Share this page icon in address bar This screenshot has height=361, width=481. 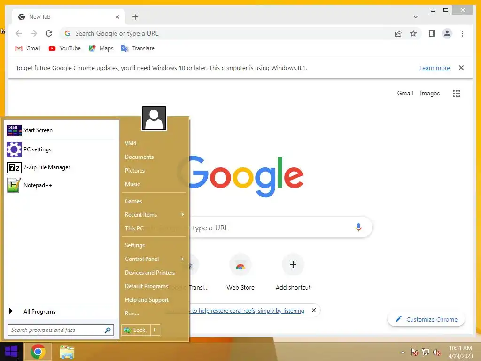tap(398, 33)
